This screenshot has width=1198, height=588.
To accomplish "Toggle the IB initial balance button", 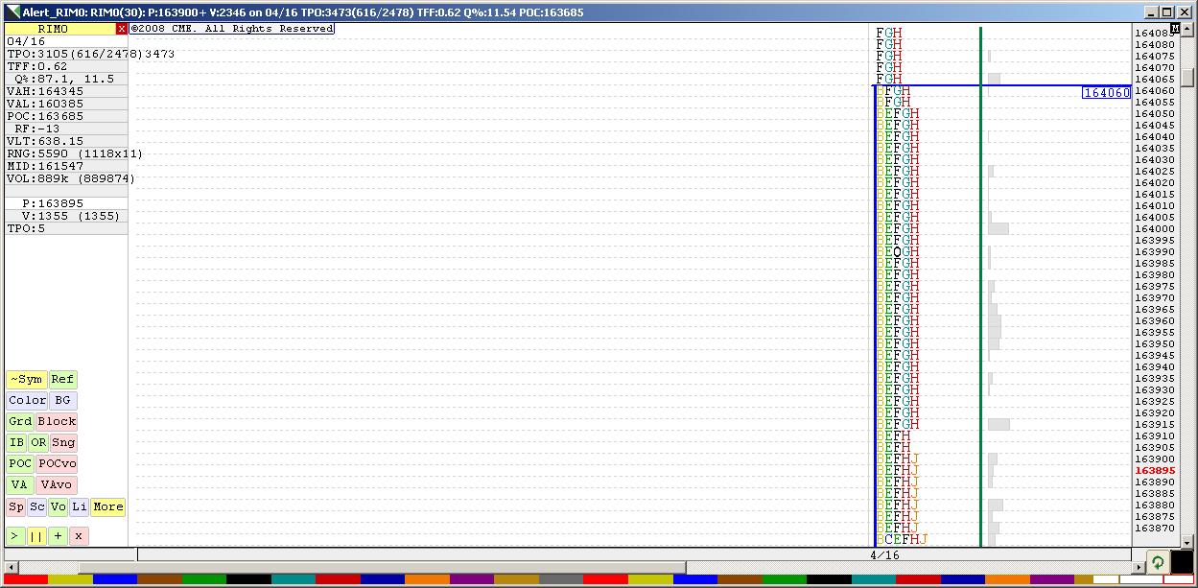I will coord(16,443).
